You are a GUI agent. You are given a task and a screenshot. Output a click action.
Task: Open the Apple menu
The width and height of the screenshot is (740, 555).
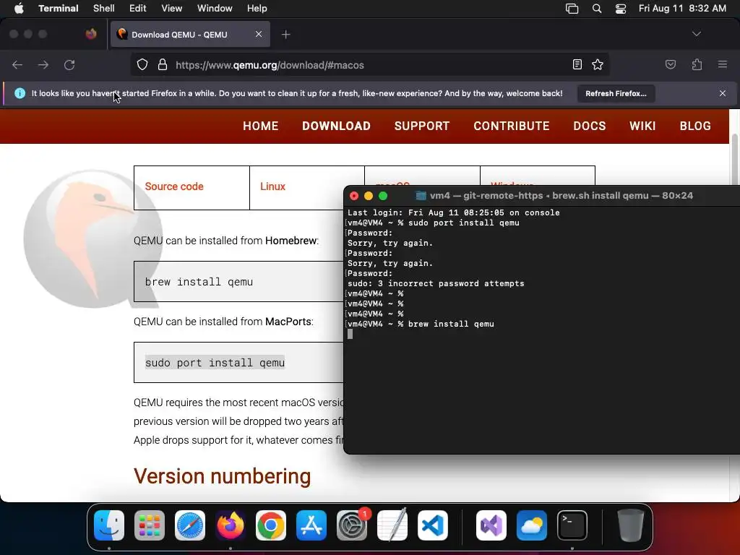(x=19, y=8)
